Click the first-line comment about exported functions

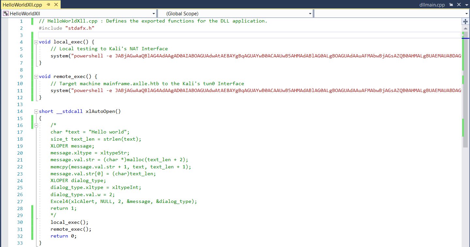pyautogui.click(x=153, y=21)
